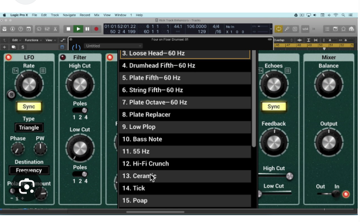Click the blue track header options icon
The width and height of the screenshot is (360, 222).
(x=62, y=47)
